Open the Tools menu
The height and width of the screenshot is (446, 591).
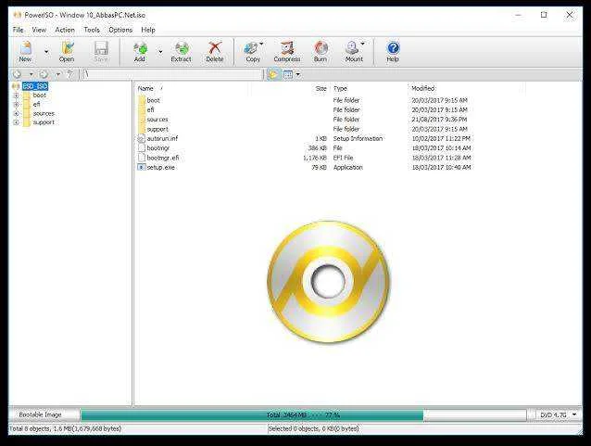[92, 30]
